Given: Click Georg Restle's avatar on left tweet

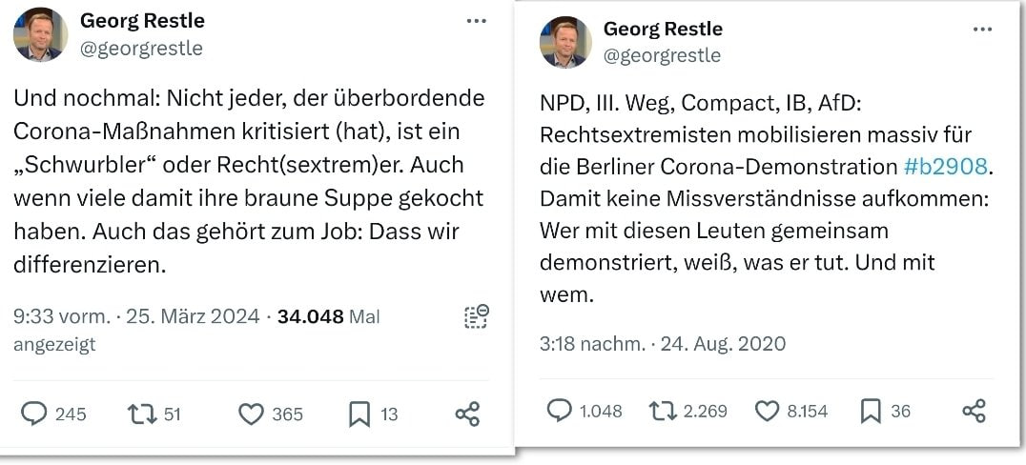Looking at the screenshot, I should [x=40, y=34].
